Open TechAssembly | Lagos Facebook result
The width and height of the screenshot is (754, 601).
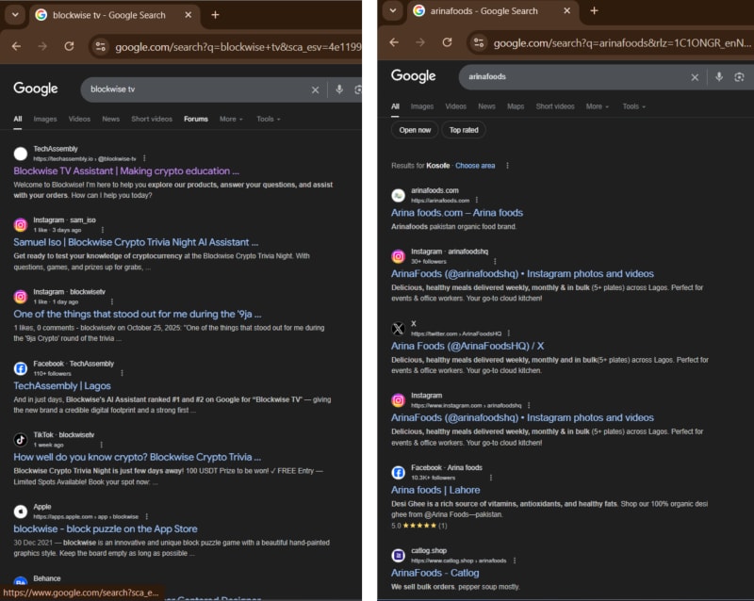click(x=62, y=385)
